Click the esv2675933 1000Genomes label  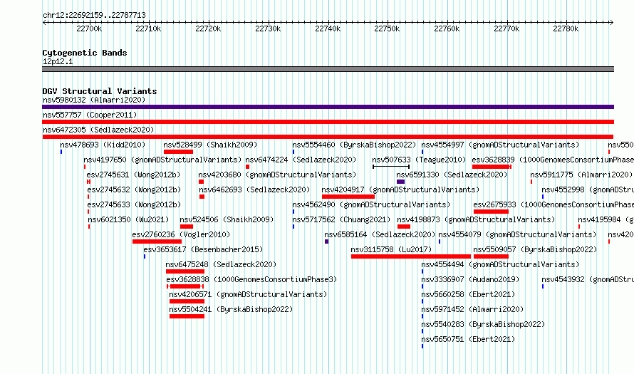click(x=554, y=204)
